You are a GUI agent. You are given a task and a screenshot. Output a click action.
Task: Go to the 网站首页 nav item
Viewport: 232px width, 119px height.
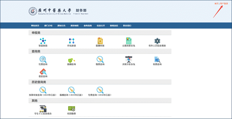tap(35, 26)
